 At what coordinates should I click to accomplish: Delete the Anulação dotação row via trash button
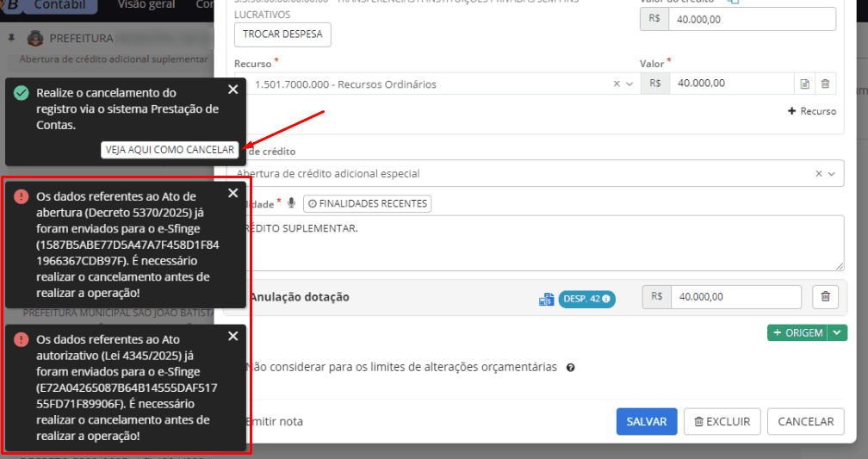(x=825, y=297)
